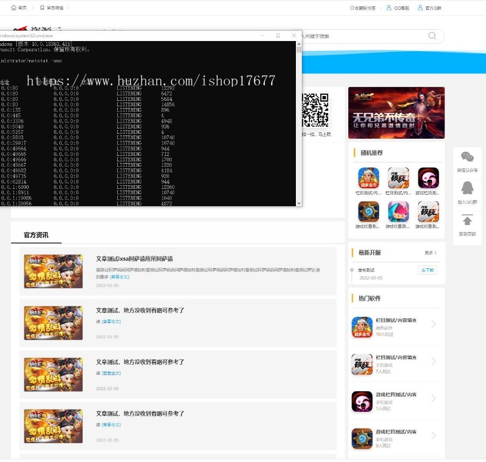Click the back-to-top arrow icon
Viewport: 486px width, 462px height.
[x=467, y=220]
